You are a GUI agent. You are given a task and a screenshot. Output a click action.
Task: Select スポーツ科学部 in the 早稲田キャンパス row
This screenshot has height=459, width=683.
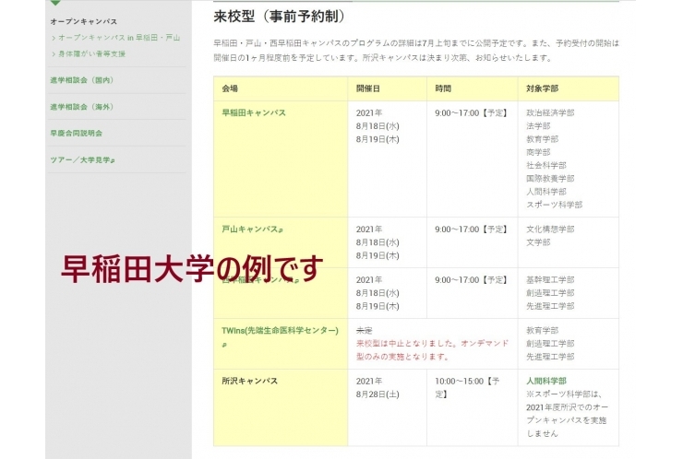554,205
